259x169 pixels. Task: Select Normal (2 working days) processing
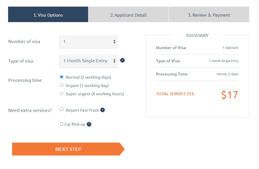coord(62,77)
